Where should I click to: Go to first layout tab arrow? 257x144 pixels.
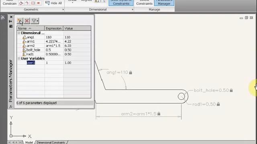[9, 142]
